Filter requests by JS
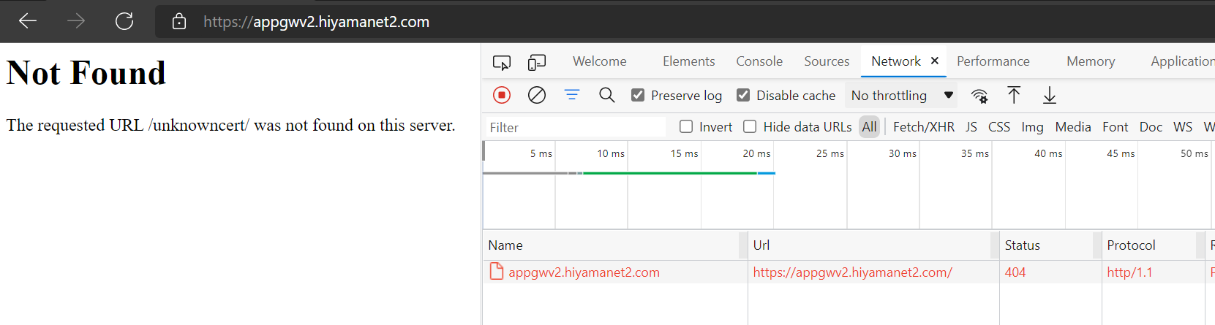This screenshot has width=1215, height=325. (971, 126)
